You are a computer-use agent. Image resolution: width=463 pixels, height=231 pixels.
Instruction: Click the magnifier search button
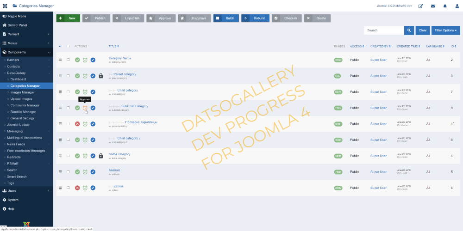409,30
